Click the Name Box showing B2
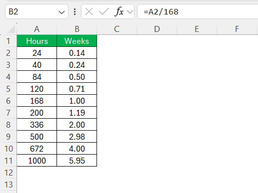 tap(36, 11)
